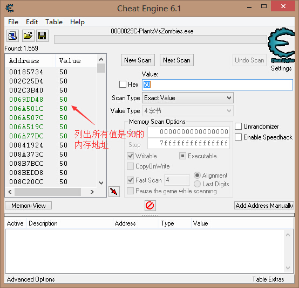The width and height of the screenshot is (299, 288).
Task: Enable the Unrandomizer checkbox
Action: [238, 127]
